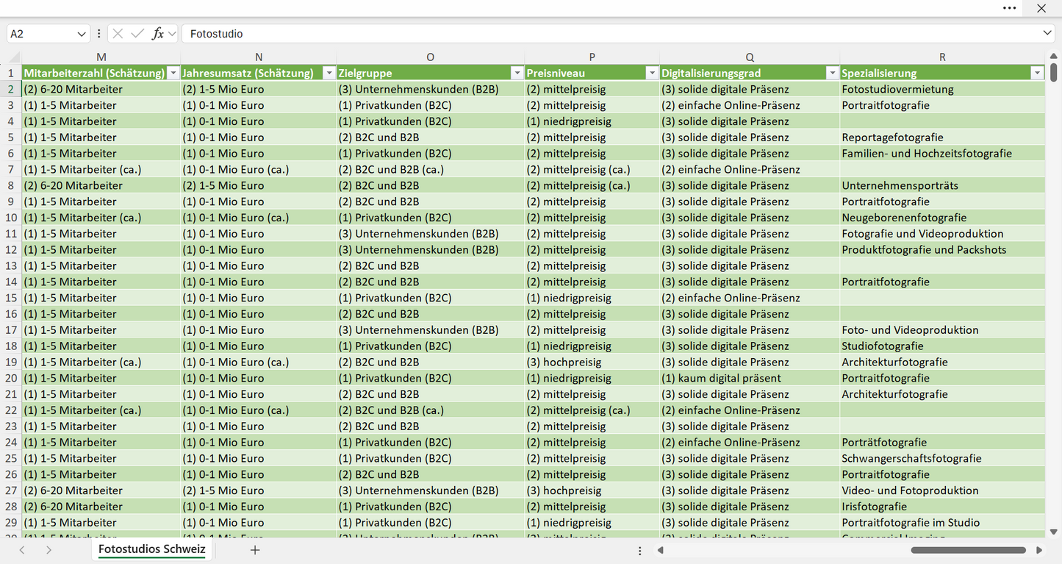This screenshot has height=564, width=1062.
Task: Select cell Familien- und Hochzeitsfotografie
Action: point(942,154)
